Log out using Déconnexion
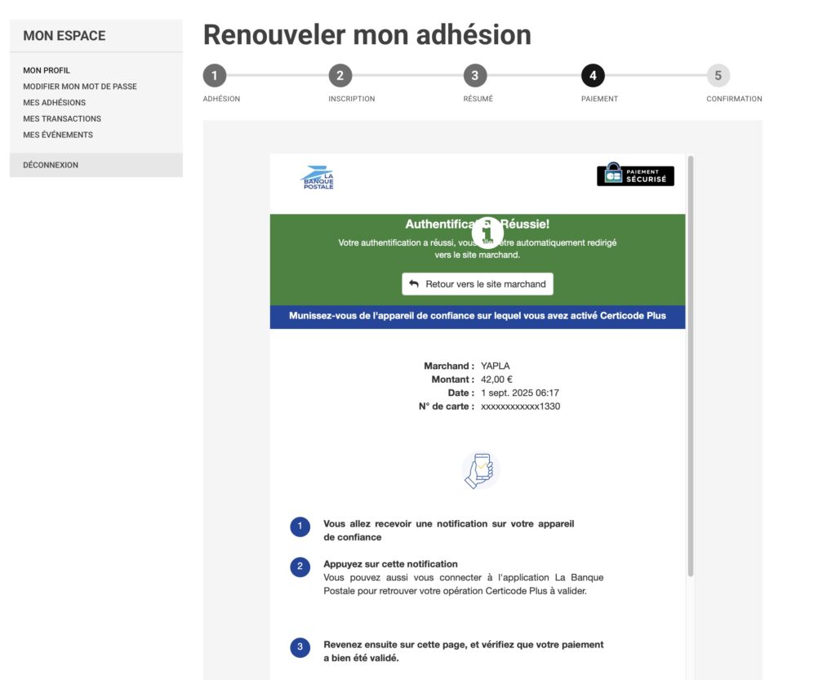Viewport: 836px width, 680px height. [51, 165]
